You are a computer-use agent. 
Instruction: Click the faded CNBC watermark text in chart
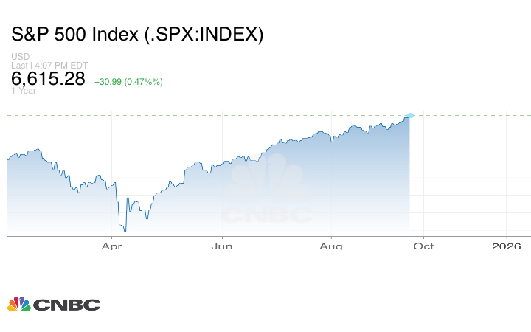click(267, 216)
